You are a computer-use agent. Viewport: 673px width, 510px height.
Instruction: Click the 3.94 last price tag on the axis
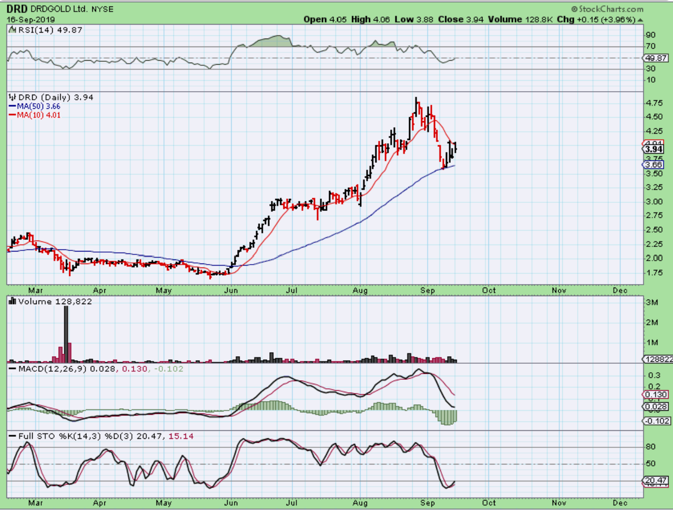point(653,149)
